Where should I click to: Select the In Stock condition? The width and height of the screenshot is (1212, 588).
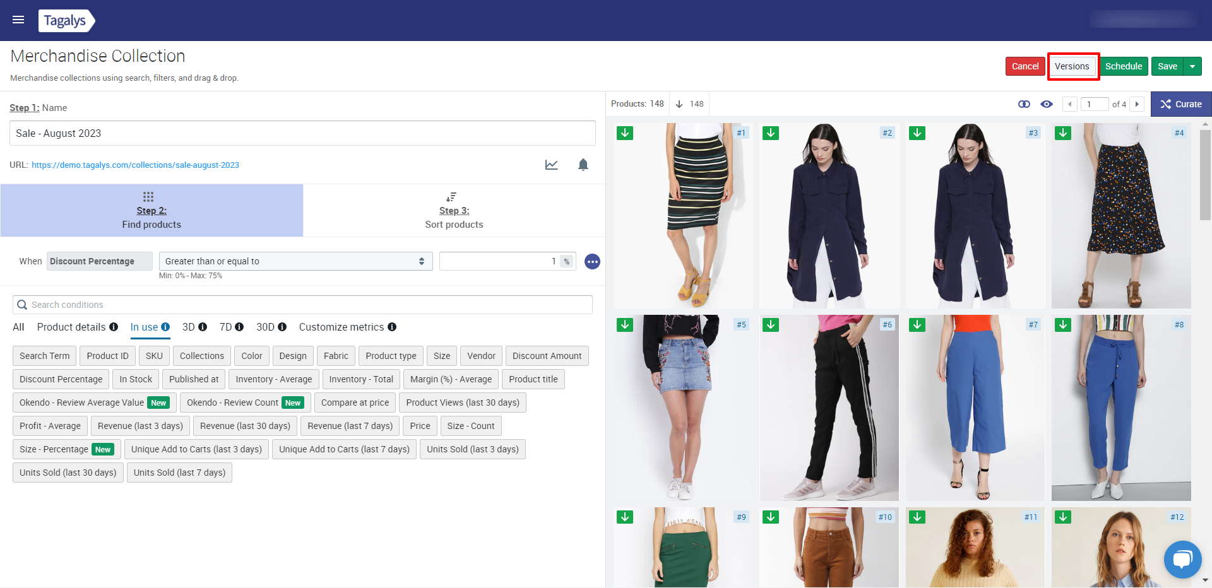coord(136,379)
